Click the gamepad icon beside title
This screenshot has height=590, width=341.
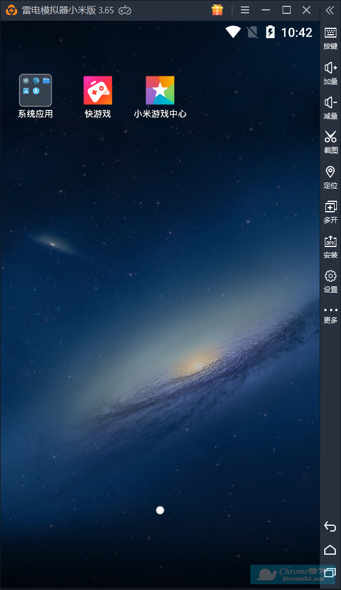pyautogui.click(x=125, y=10)
